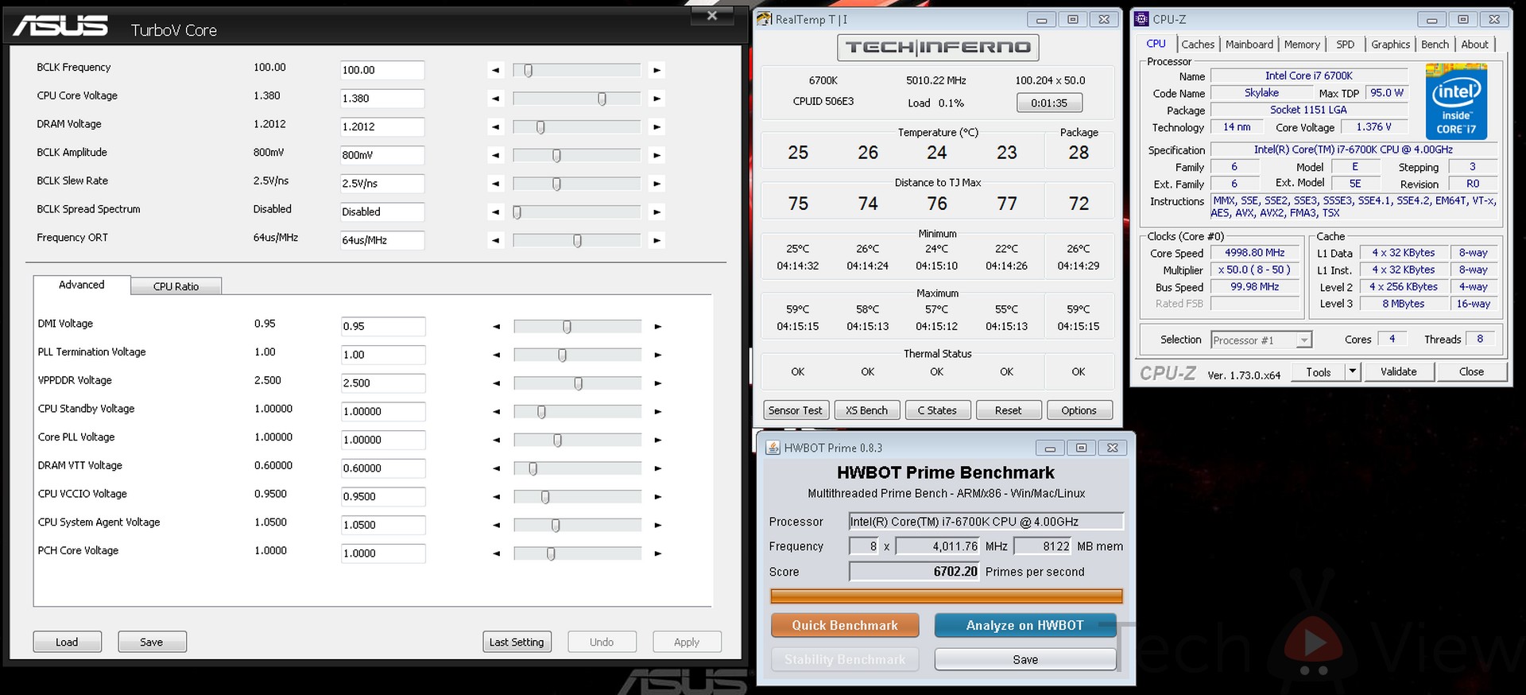Increase PCH Core Voltage with the right arrow
1526x695 pixels.
(x=657, y=553)
